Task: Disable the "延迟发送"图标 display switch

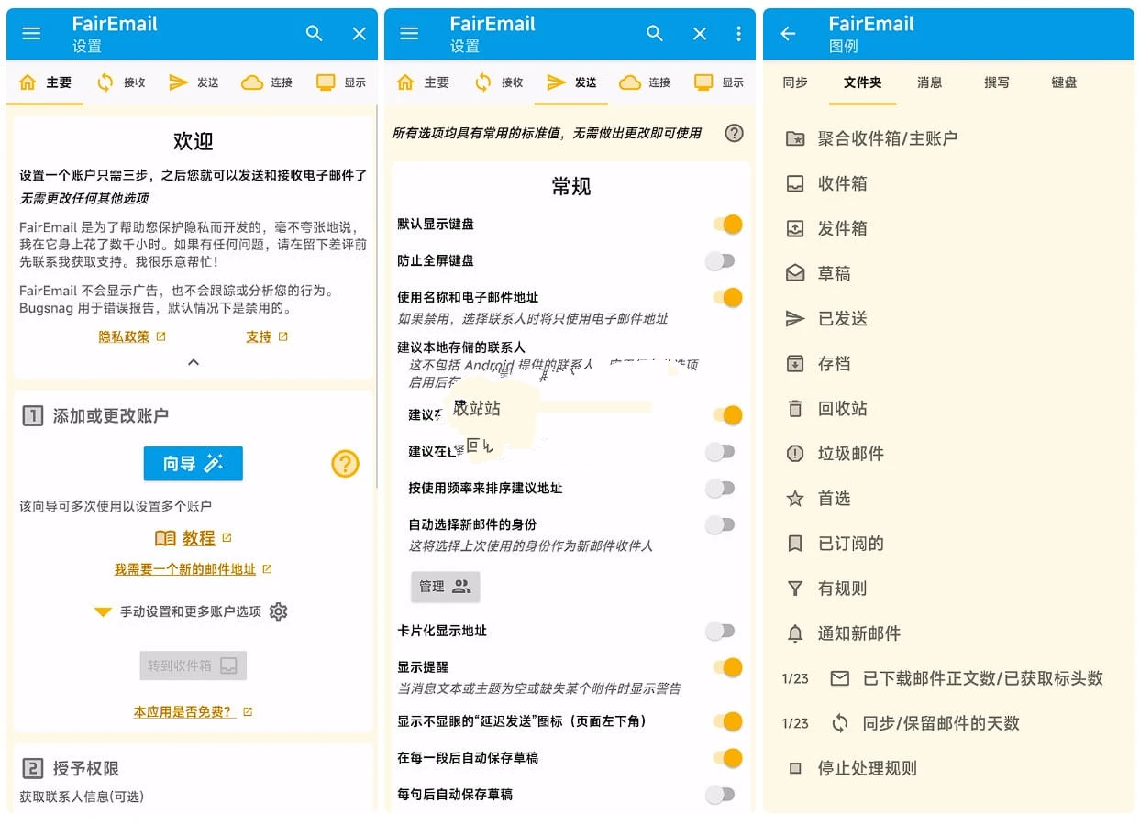Action: (x=726, y=721)
